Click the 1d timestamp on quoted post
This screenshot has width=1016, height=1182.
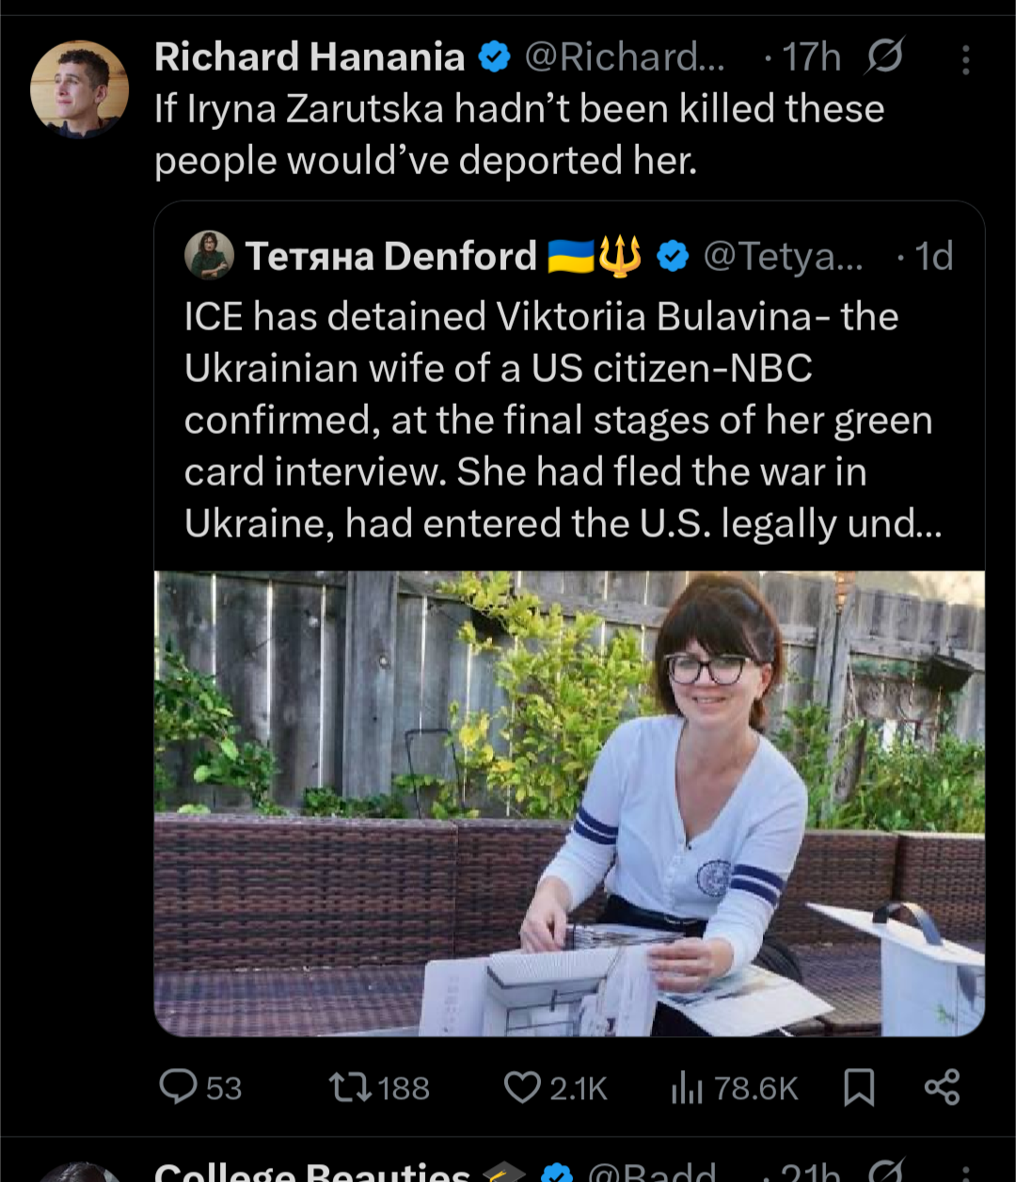tap(933, 256)
